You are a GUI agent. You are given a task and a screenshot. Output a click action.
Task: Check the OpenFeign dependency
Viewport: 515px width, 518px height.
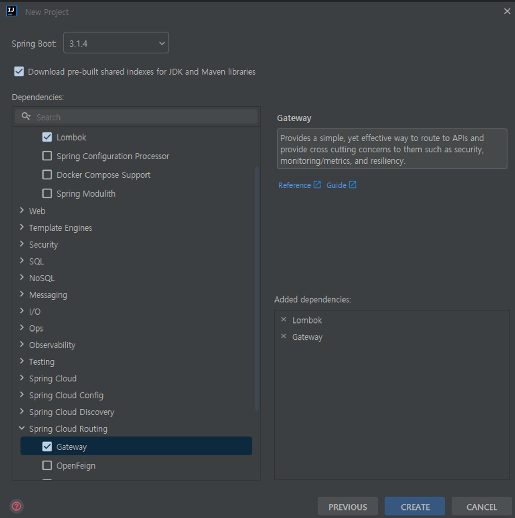coord(47,465)
